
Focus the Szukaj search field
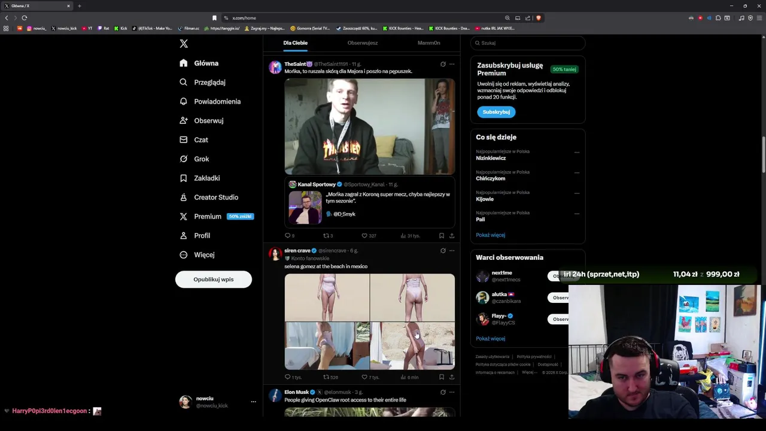point(527,43)
